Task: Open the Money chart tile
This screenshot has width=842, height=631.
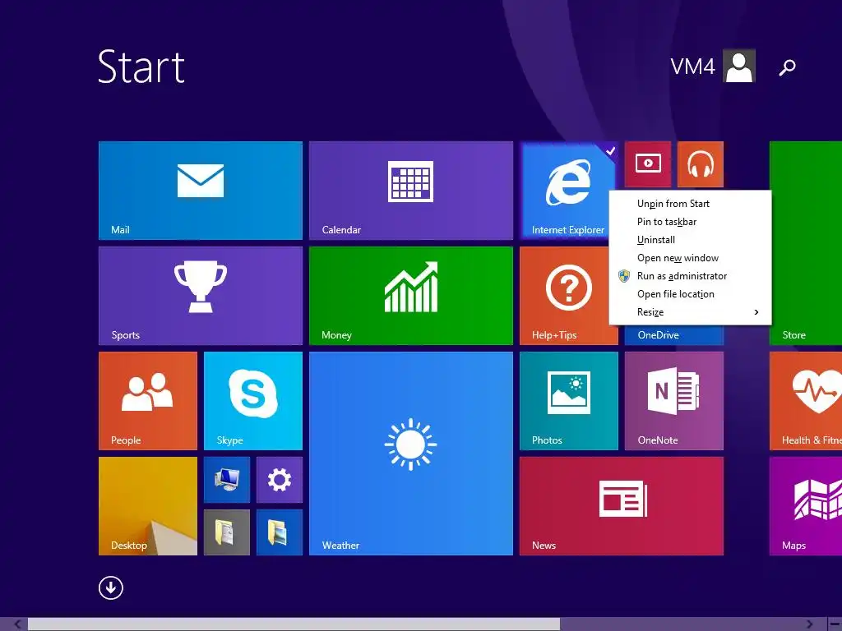Action: [x=411, y=296]
